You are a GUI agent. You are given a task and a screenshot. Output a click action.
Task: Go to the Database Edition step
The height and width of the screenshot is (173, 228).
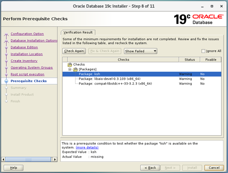(24, 47)
